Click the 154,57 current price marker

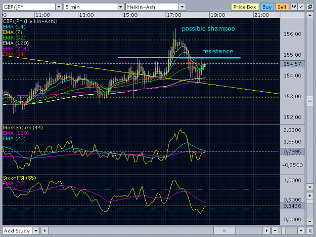tap(292, 64)
